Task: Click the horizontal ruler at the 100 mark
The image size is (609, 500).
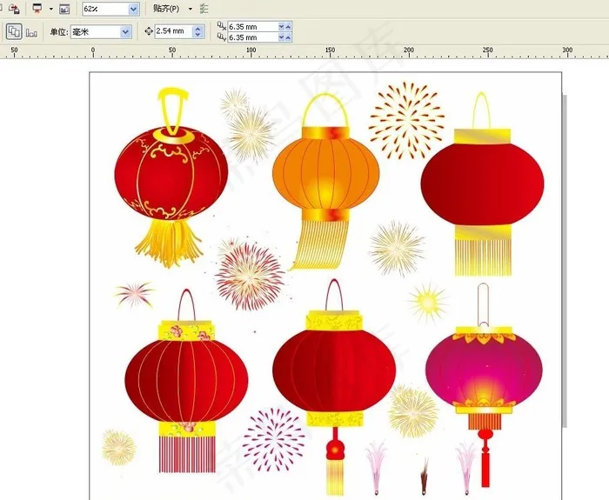Action: point(251,52)
